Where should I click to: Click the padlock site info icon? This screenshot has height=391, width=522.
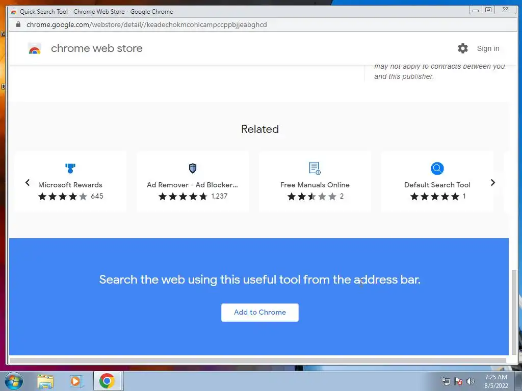(18, 24)
